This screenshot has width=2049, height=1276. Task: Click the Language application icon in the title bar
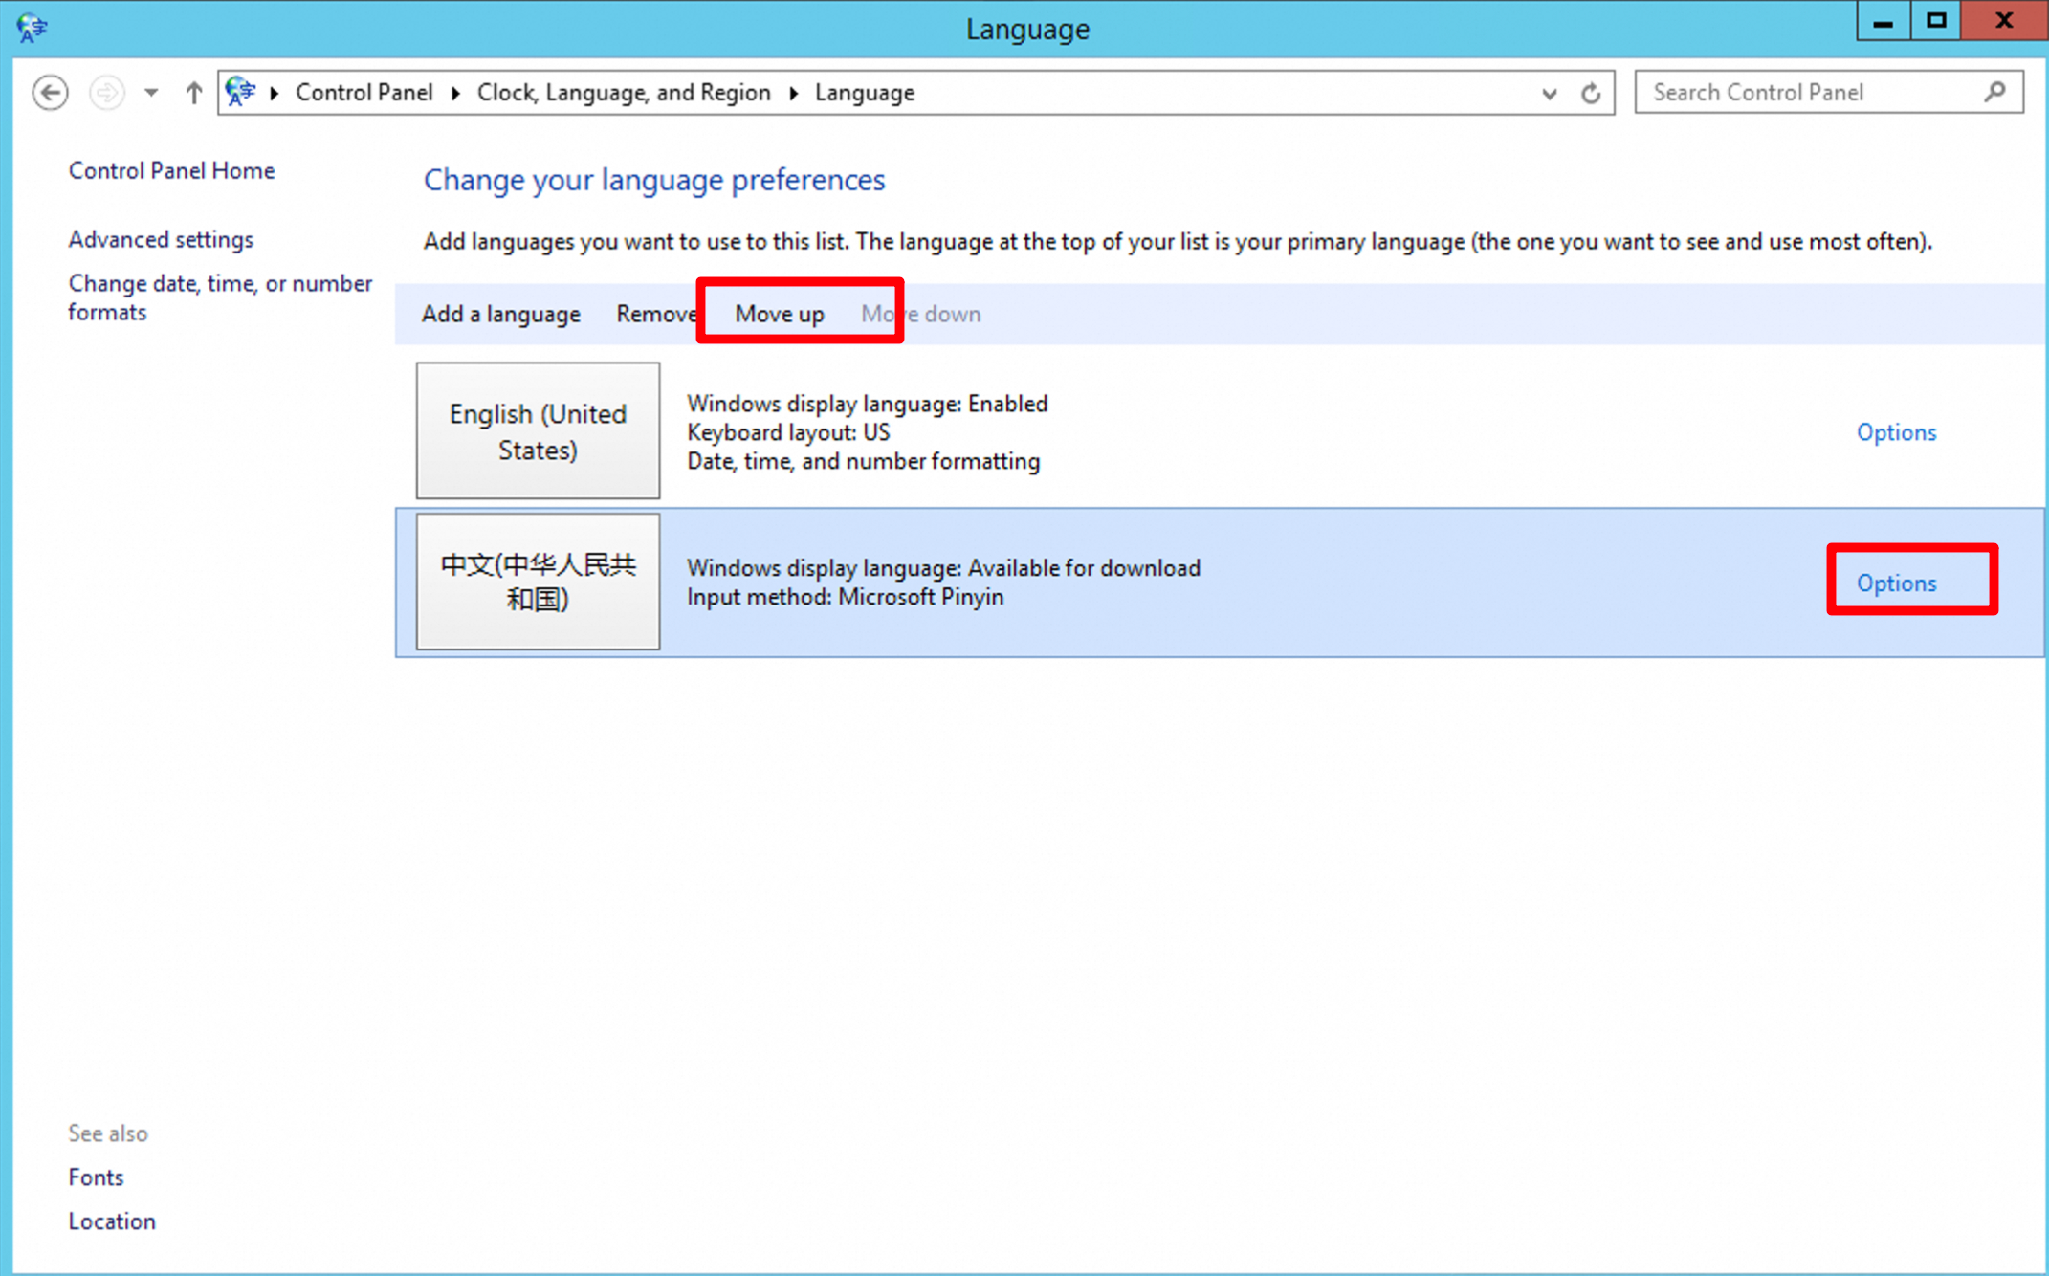[x=30, y=28]
